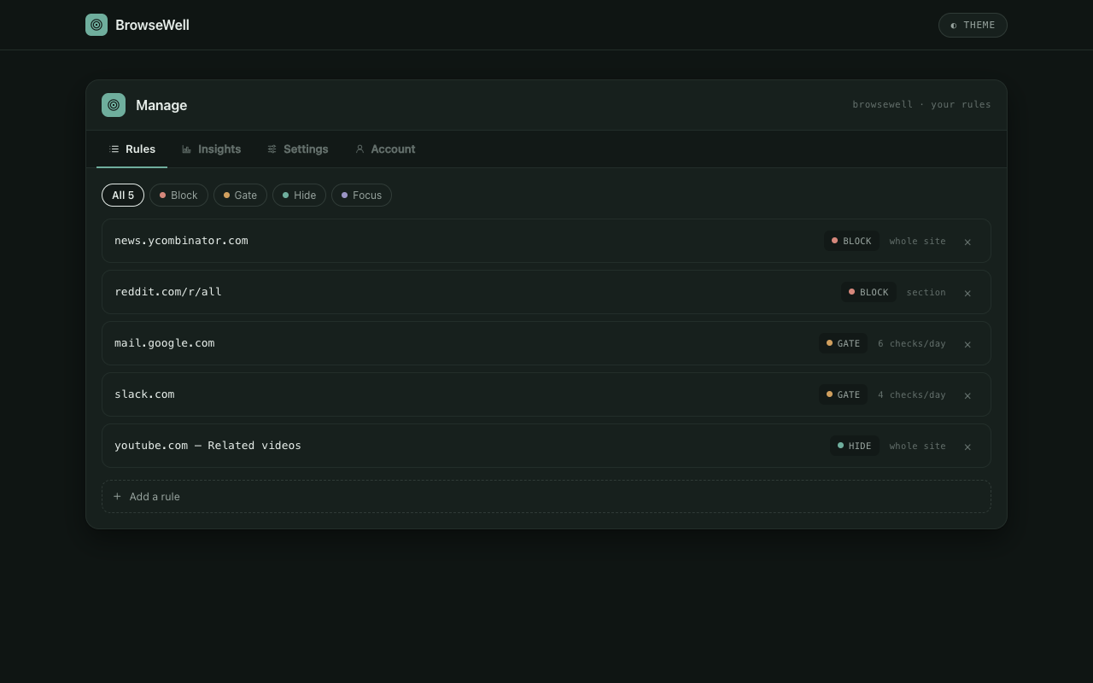Click HIDE badge on youtube.com row
The height and width of the screenshot is (683, 1093).
tap(854, 446)
